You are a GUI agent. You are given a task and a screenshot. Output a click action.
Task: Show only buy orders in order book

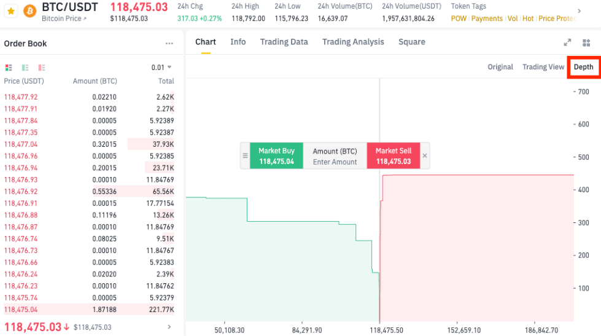[x=25, y=68]
